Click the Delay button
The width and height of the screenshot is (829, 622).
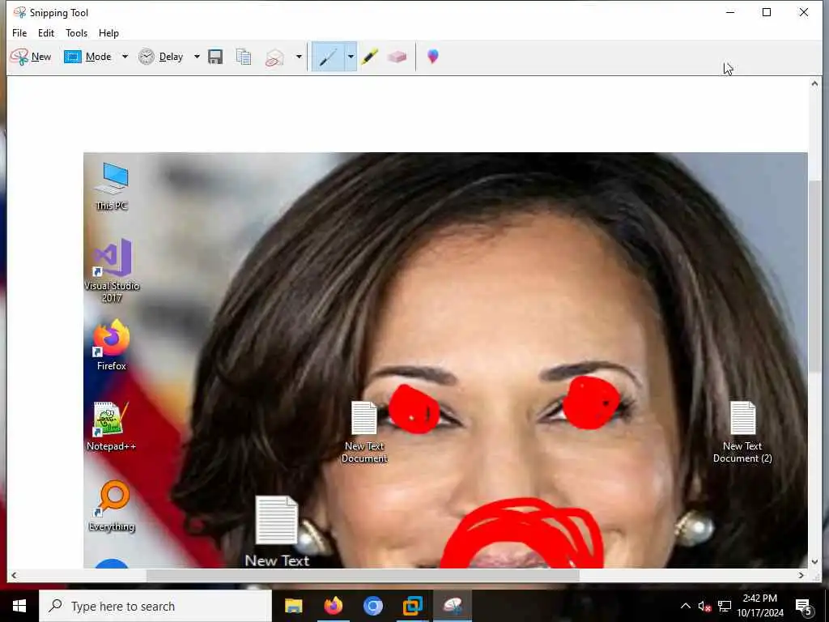point(161,57)
